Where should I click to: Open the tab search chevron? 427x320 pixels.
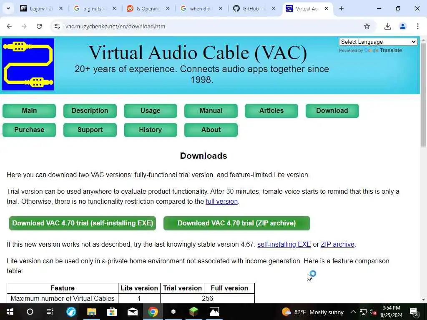8,8
